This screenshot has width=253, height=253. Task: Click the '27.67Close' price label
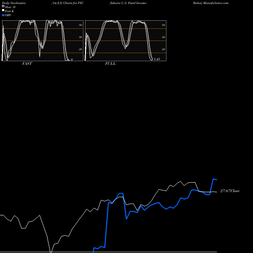(x=230, y=191)
